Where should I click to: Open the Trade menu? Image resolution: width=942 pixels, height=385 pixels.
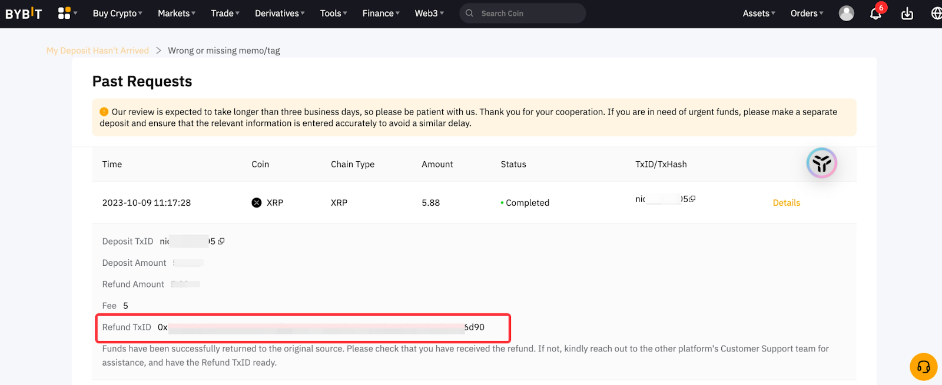click(225, 13)
